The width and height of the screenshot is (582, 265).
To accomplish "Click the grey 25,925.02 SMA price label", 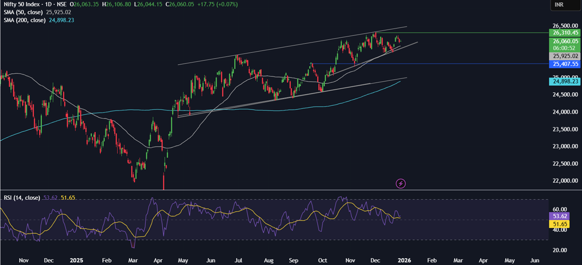I will [x=563, y=56].
